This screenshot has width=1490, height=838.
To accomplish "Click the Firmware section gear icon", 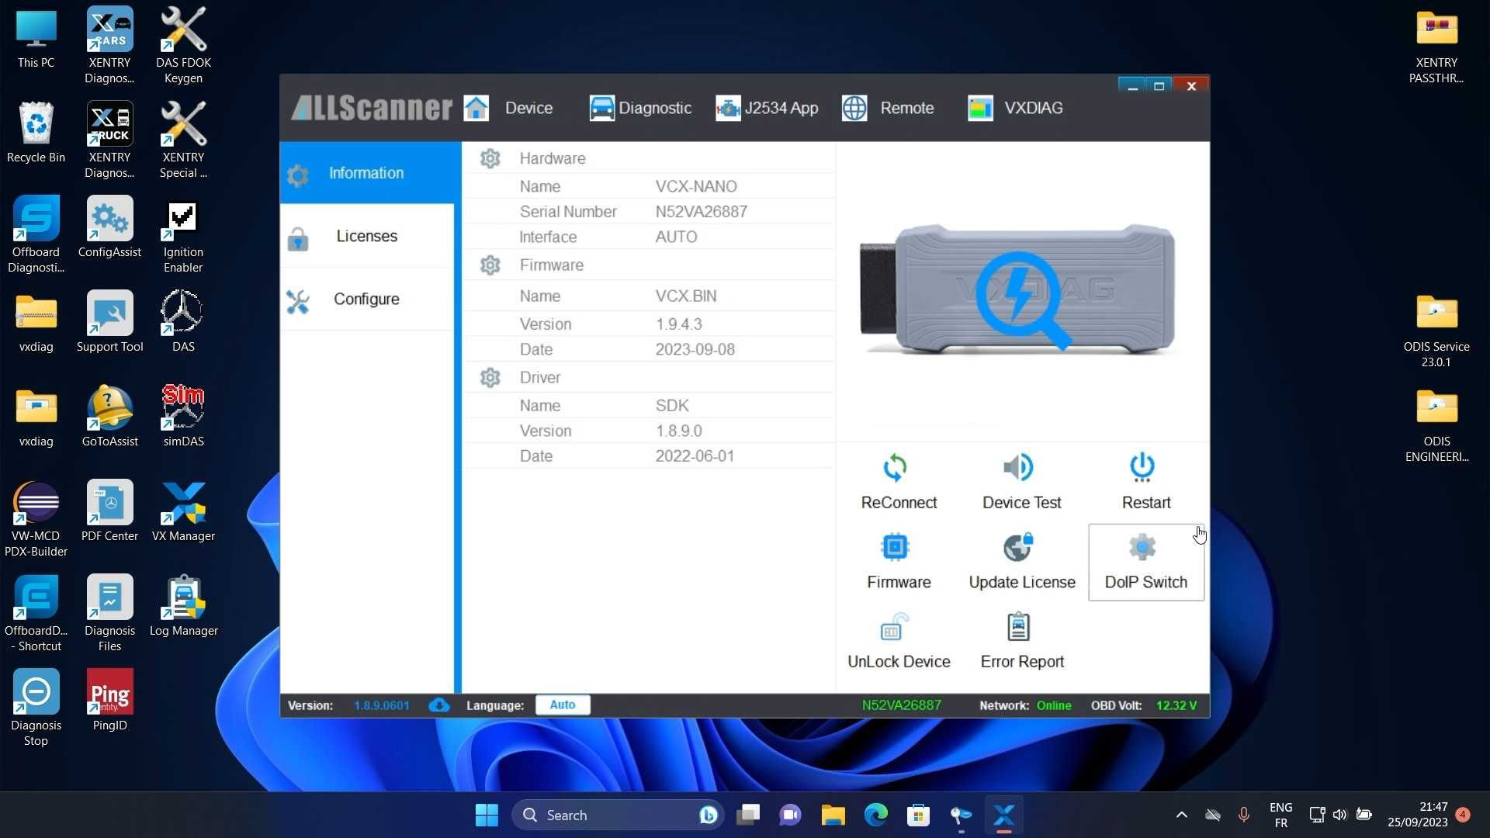I will click(490, 265).
